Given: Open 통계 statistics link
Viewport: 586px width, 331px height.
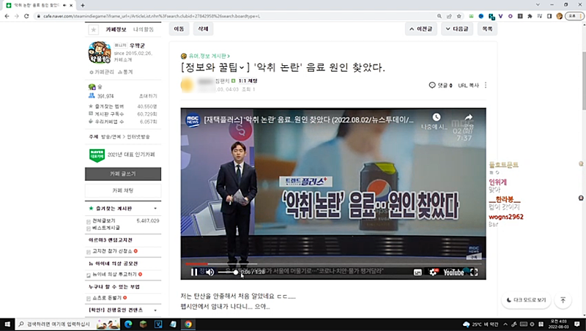Looking at the screenshot, I should tap(125, 72).
